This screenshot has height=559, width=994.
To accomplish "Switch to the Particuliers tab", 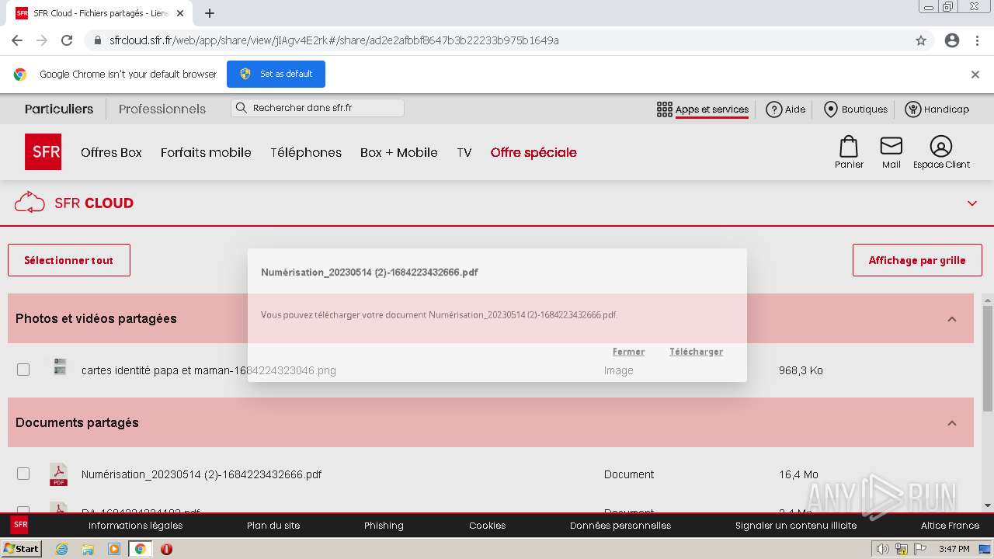I will (59, 109).
